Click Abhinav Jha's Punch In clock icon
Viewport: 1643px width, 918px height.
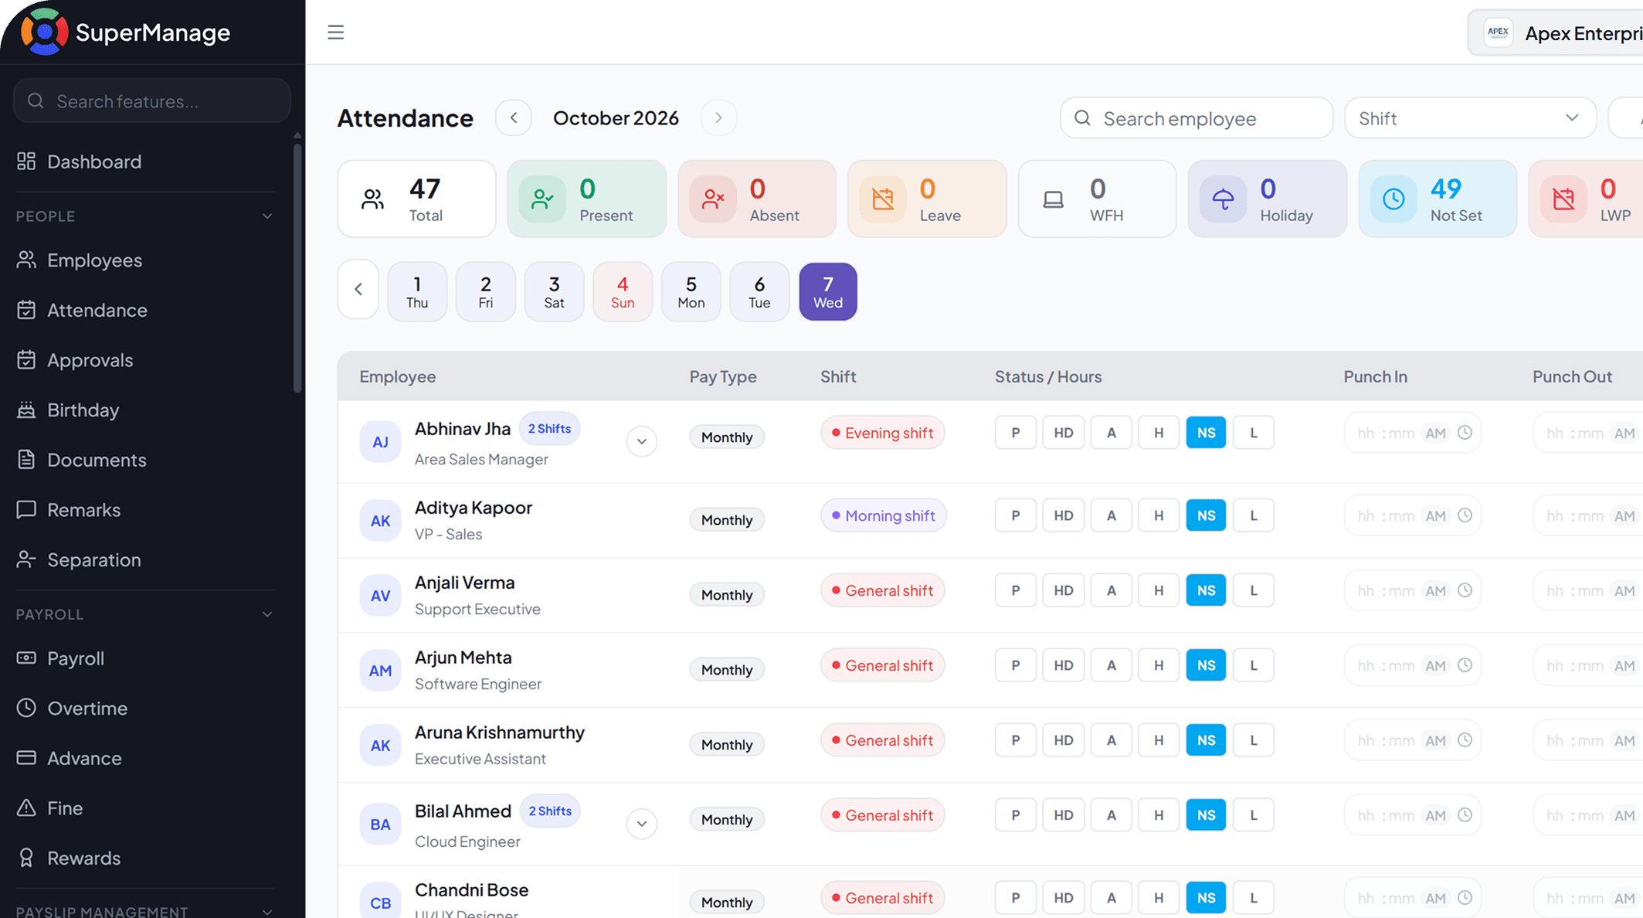pyautogui.click(x=1465, y=433)
